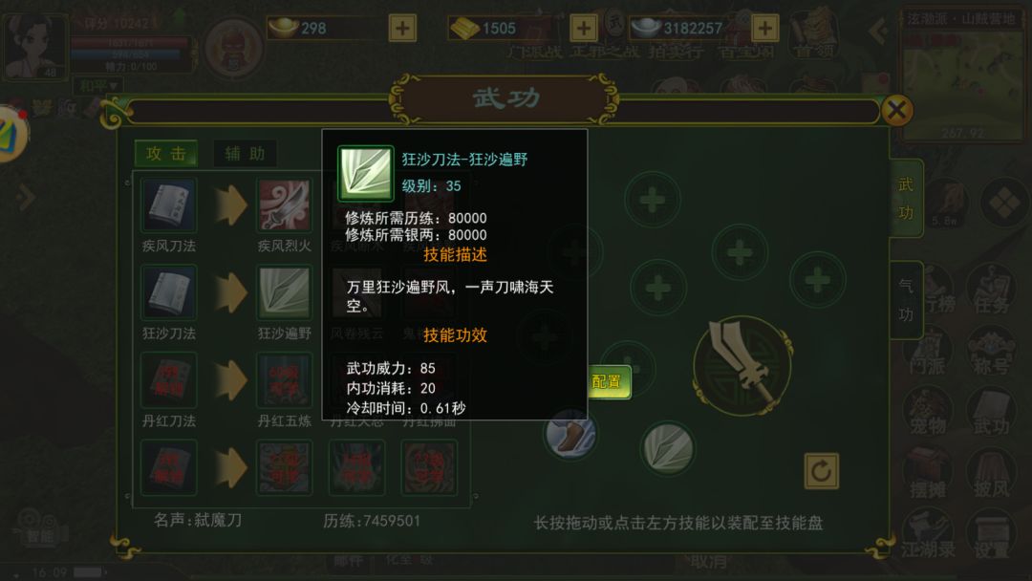Expand the 和平 mode dropdown
The width and height of the screenshot is (1032, 581).
pyautogui.click(x=98, y=86)
